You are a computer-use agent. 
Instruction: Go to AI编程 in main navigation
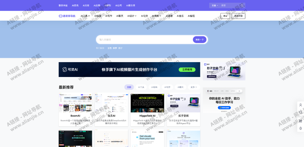[x=191, y=16]
